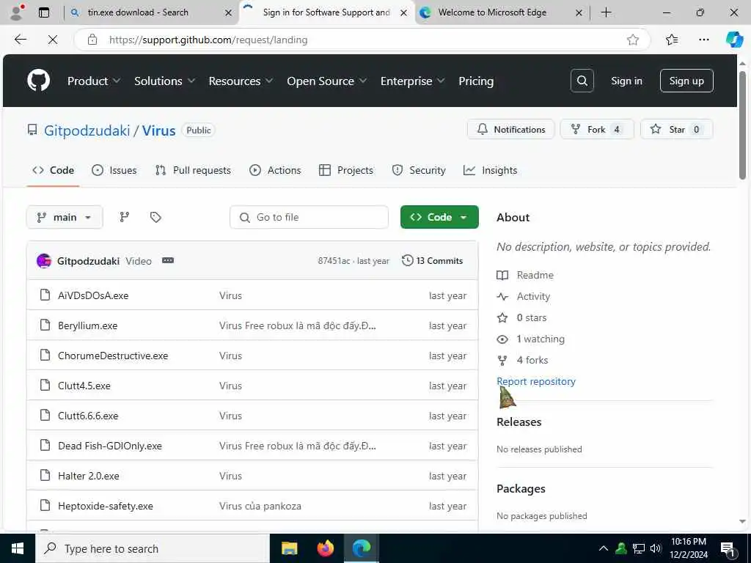Click file icon for Beryllium.exe
Screen dimensions: 751x563
tap(45, 325)
